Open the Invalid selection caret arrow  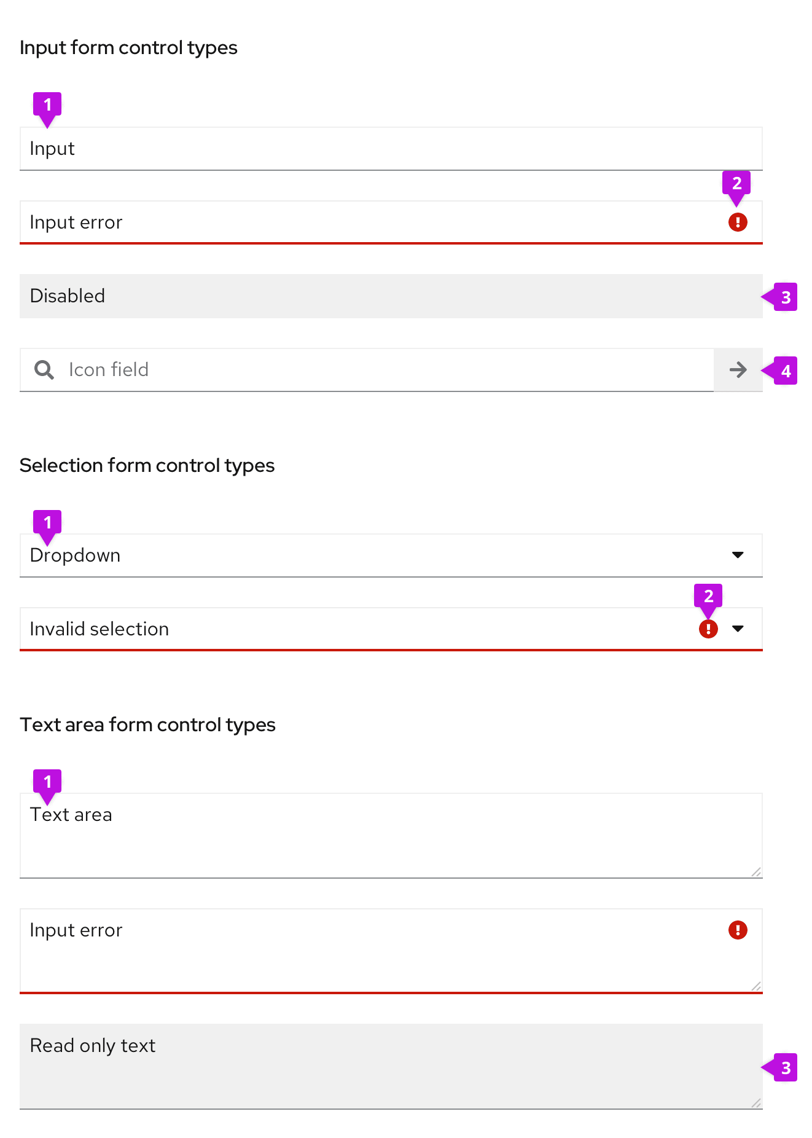738,629
